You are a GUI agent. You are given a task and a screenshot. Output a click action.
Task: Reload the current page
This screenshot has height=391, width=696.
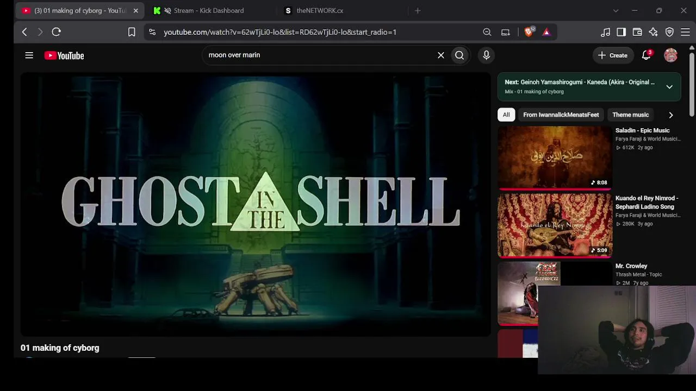[x=56, y=32]
